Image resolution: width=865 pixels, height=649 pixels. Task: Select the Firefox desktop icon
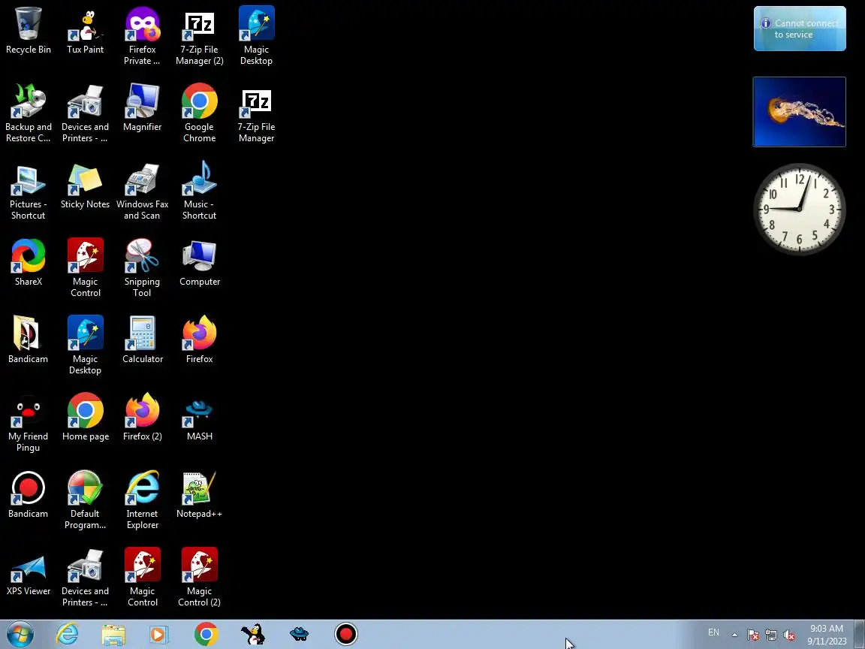point(199,340)
